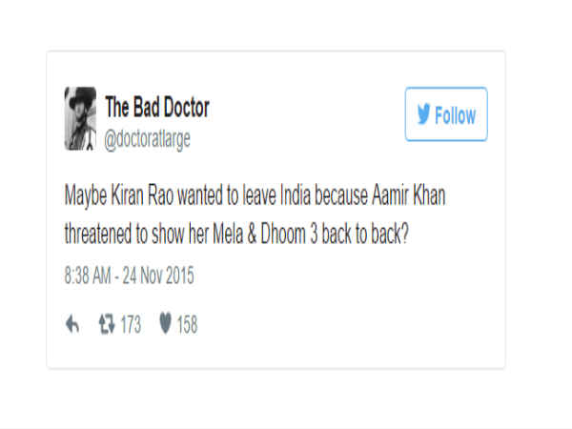Click the name Aamir Khan in tweet
The height and width of the screenshot is (429, 572).
(409, 195)
